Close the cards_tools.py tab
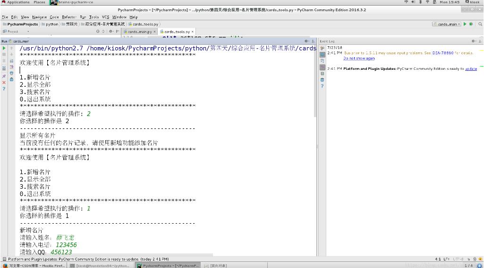 [x=192, y=32]
